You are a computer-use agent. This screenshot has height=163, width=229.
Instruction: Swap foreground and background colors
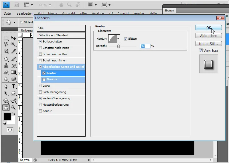(14, 114)
